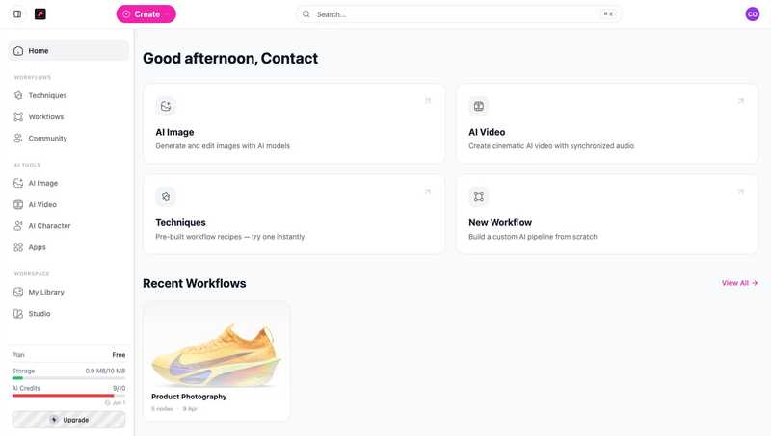Focus the Search field

(x=459, y=14)
